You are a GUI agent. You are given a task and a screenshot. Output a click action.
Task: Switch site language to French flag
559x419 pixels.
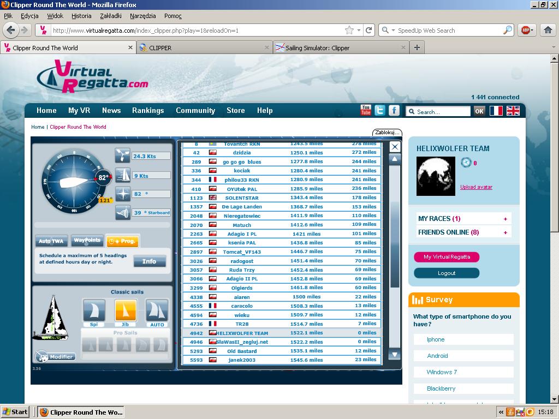pyautogui.click(x=496, y=111)
